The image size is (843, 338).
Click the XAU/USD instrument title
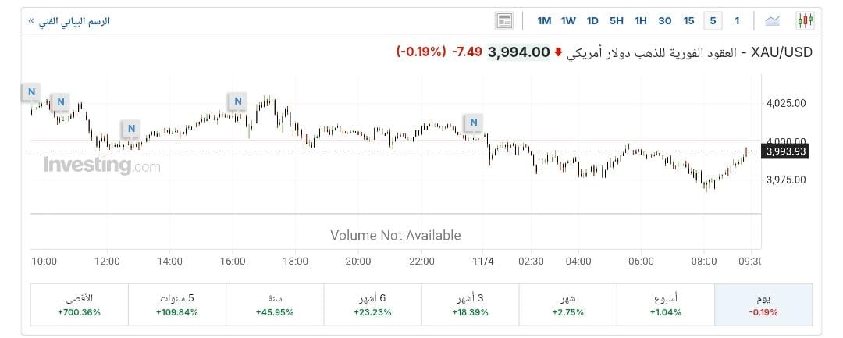tap(781, 52)
